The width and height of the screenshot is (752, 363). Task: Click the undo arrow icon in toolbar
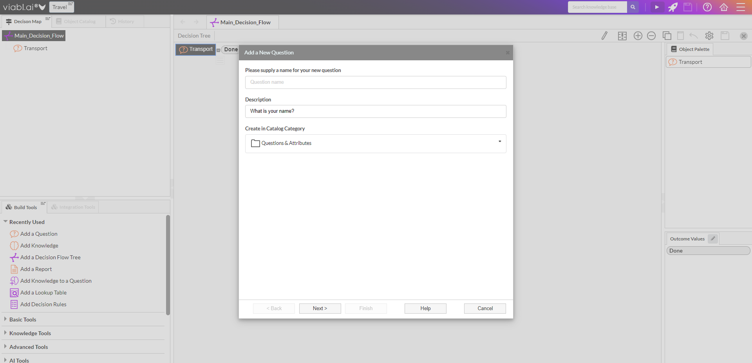pyautogui.click(x=694, y=36)
